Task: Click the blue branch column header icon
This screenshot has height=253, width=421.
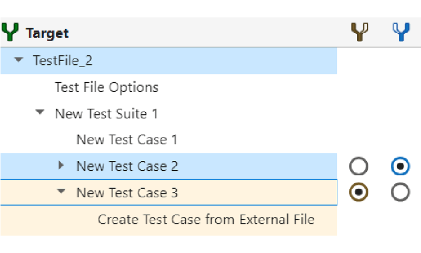Action: 401,33
